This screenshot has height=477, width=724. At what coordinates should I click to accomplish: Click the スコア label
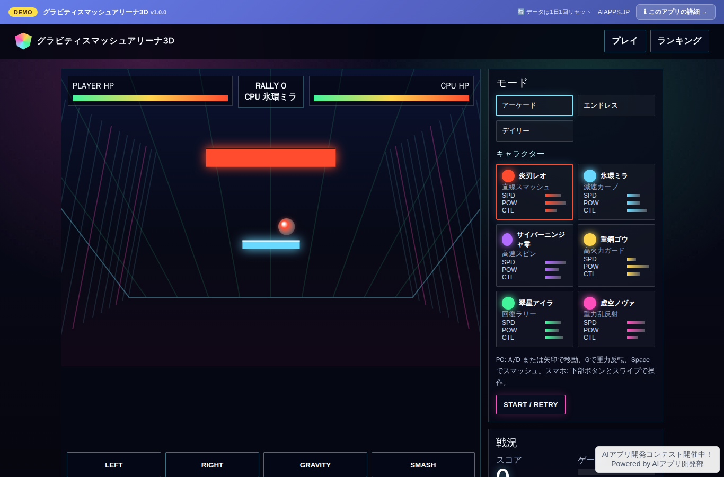tap(509, 460)
